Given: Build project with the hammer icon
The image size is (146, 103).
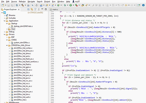Looking at the screenshot, I should coord(22,5).
